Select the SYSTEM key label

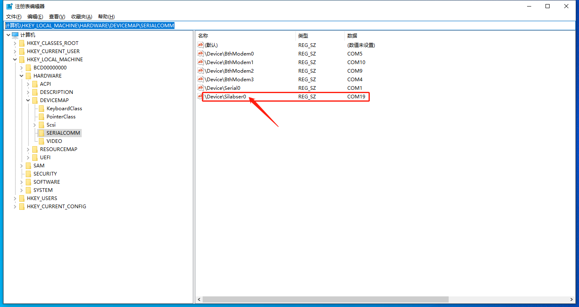coord(43,190)
